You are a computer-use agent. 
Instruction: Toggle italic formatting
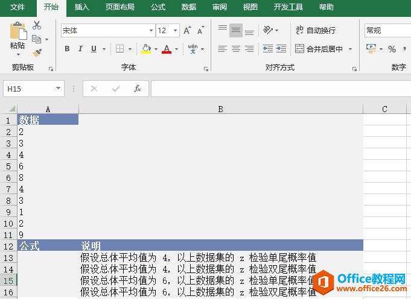[81, 49]
